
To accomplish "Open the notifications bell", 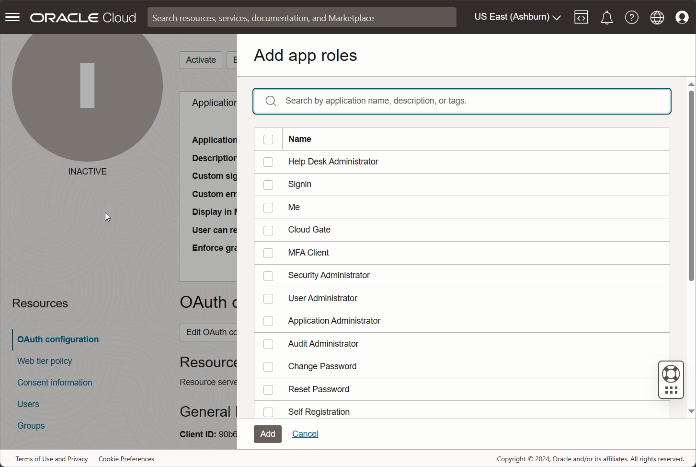I will click(606, 17).
